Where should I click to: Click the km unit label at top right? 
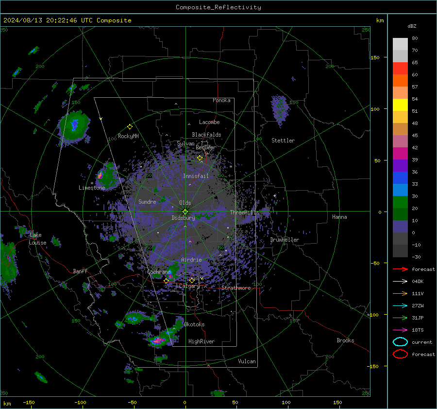tap(380, 20)
